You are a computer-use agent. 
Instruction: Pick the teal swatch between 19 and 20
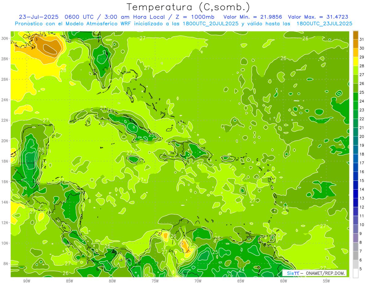(356, 141)
